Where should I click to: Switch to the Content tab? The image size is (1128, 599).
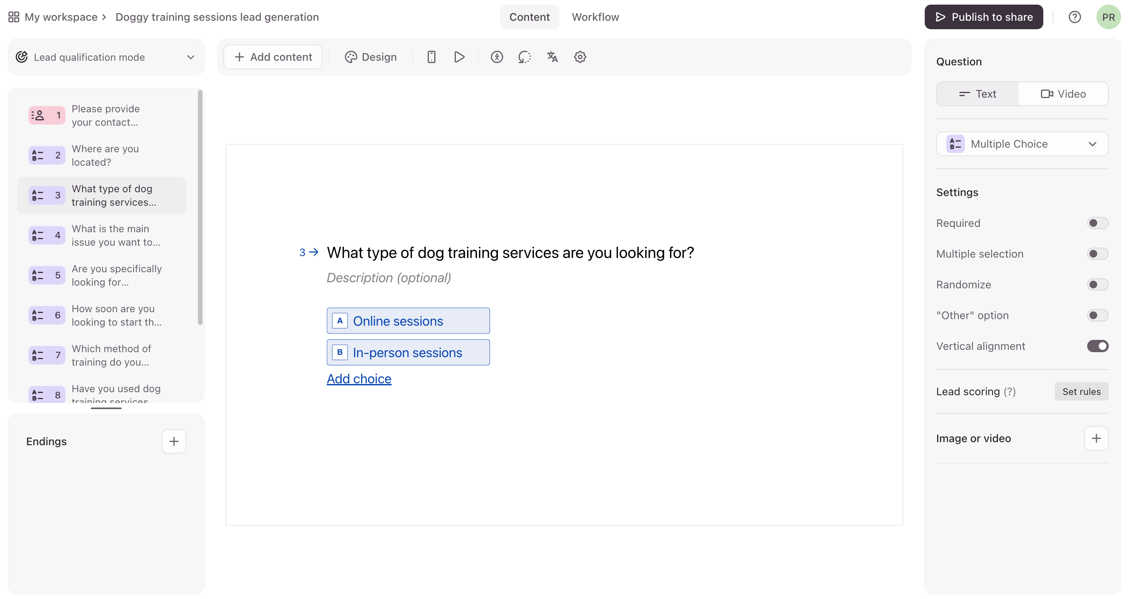[x=529, y=17]
